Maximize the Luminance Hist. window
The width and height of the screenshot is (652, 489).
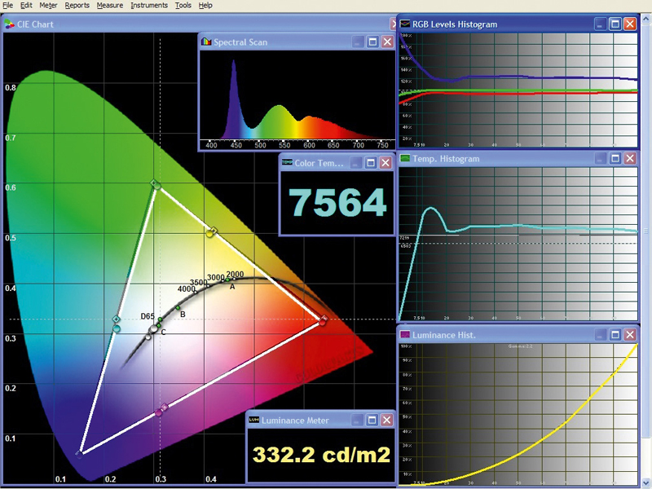(615, 334)
